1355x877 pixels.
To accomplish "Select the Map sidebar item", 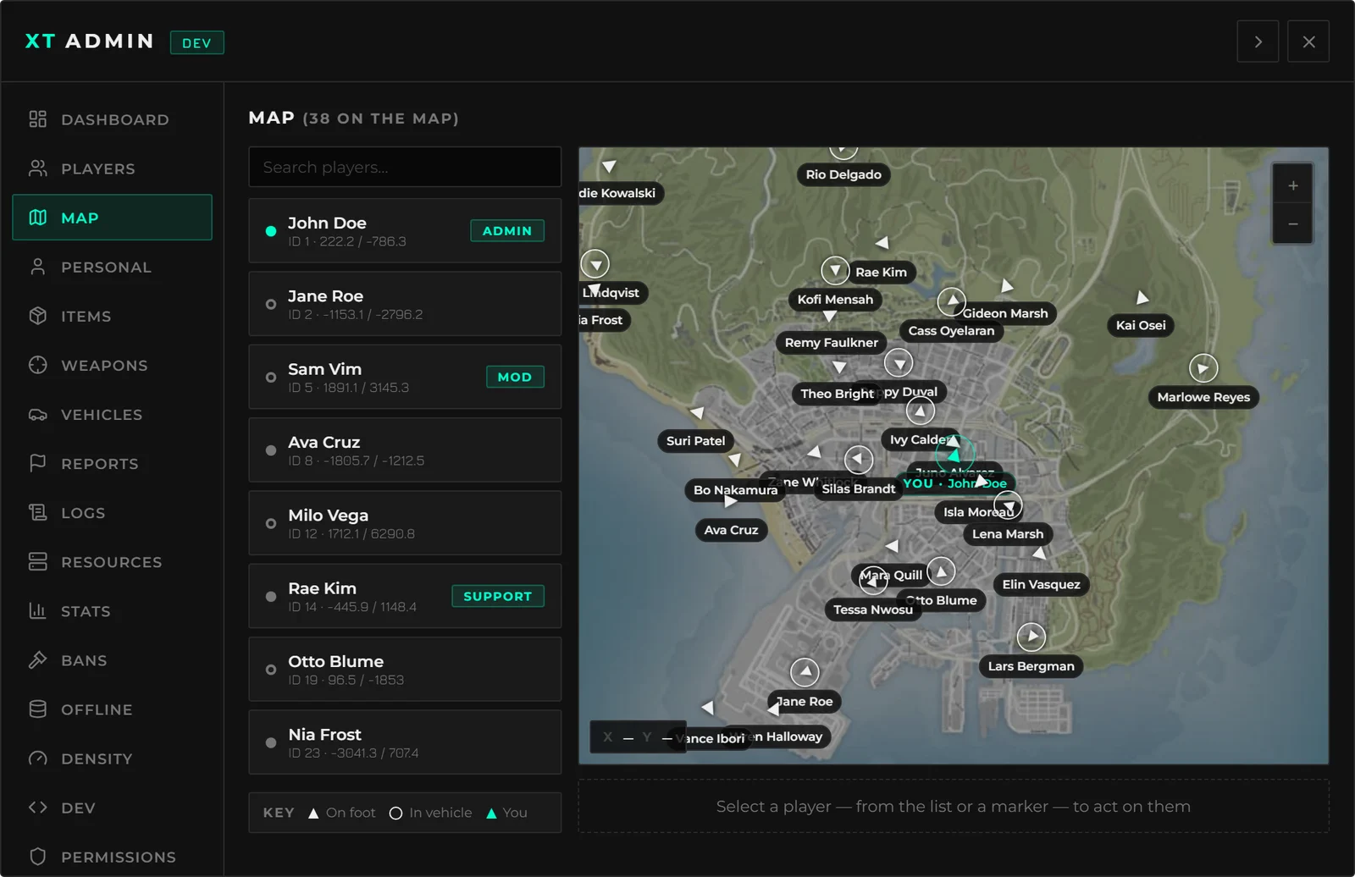I will coord(112,218).
